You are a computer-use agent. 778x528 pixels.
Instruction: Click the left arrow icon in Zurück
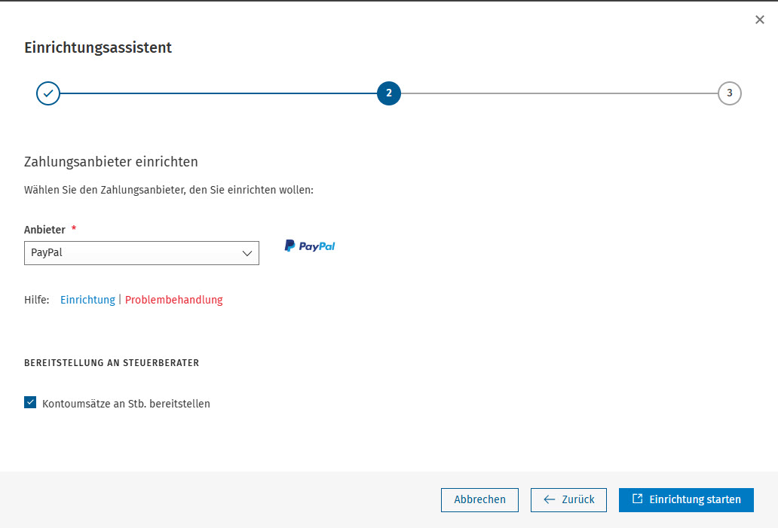click(550, 499)
